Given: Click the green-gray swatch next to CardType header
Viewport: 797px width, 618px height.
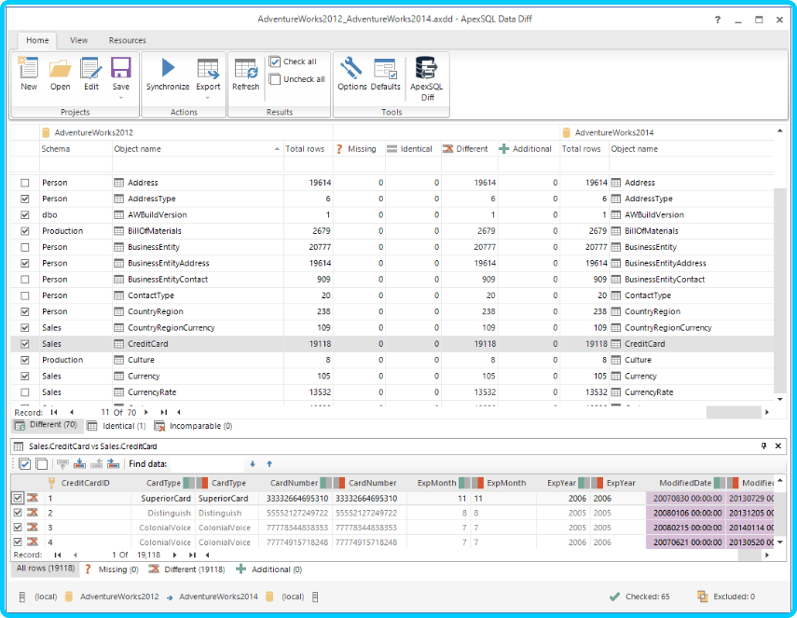Looking at the screenshot, I should tap(189, 483).
